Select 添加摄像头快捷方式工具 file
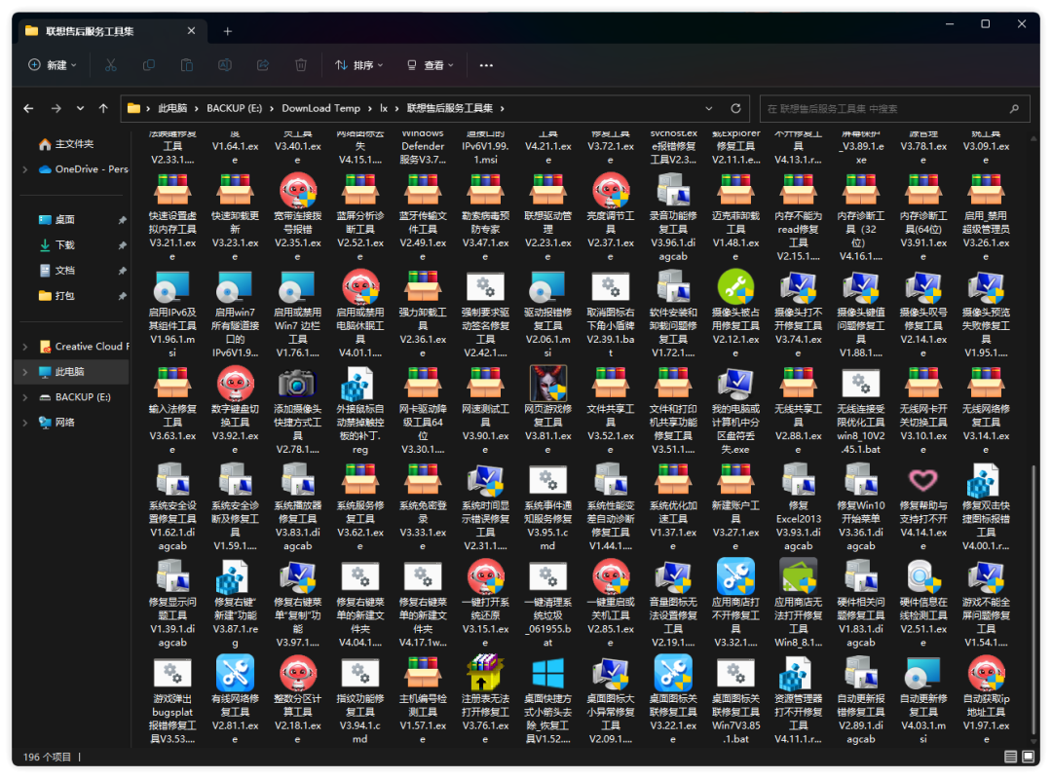 click(298, 411)
